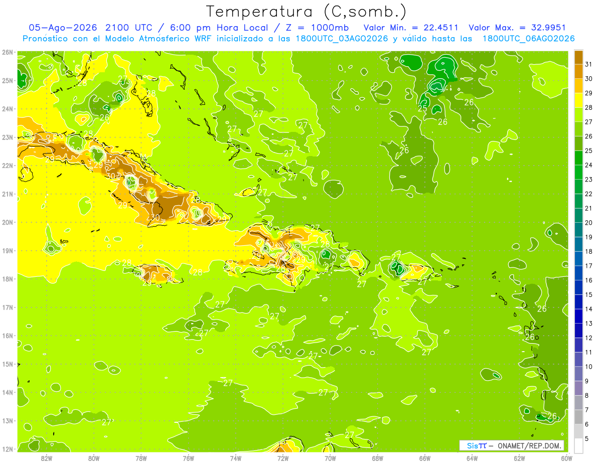Click gray colorbar segment between 6 and 7
The image size is (602, 465).
(x=578, y=417)
